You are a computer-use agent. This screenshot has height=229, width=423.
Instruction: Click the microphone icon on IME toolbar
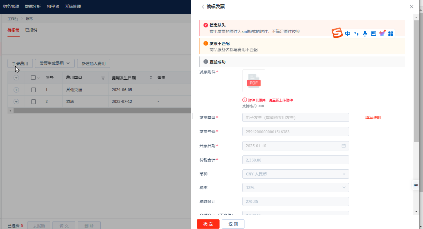[365, 34]
